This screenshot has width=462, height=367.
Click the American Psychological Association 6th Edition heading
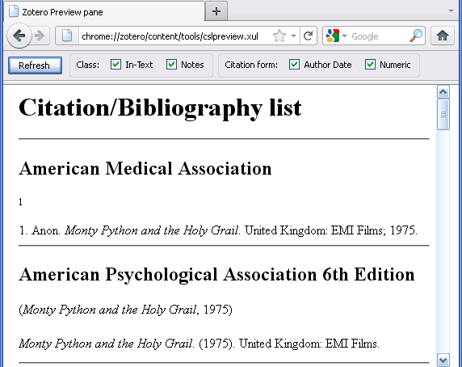216,274
